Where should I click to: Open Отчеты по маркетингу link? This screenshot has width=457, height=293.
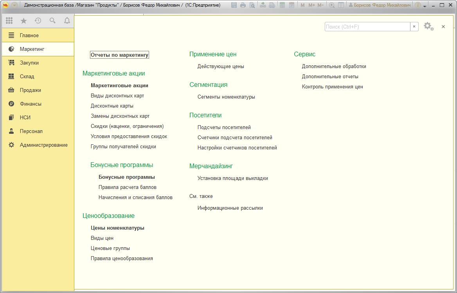click(119, 55)
